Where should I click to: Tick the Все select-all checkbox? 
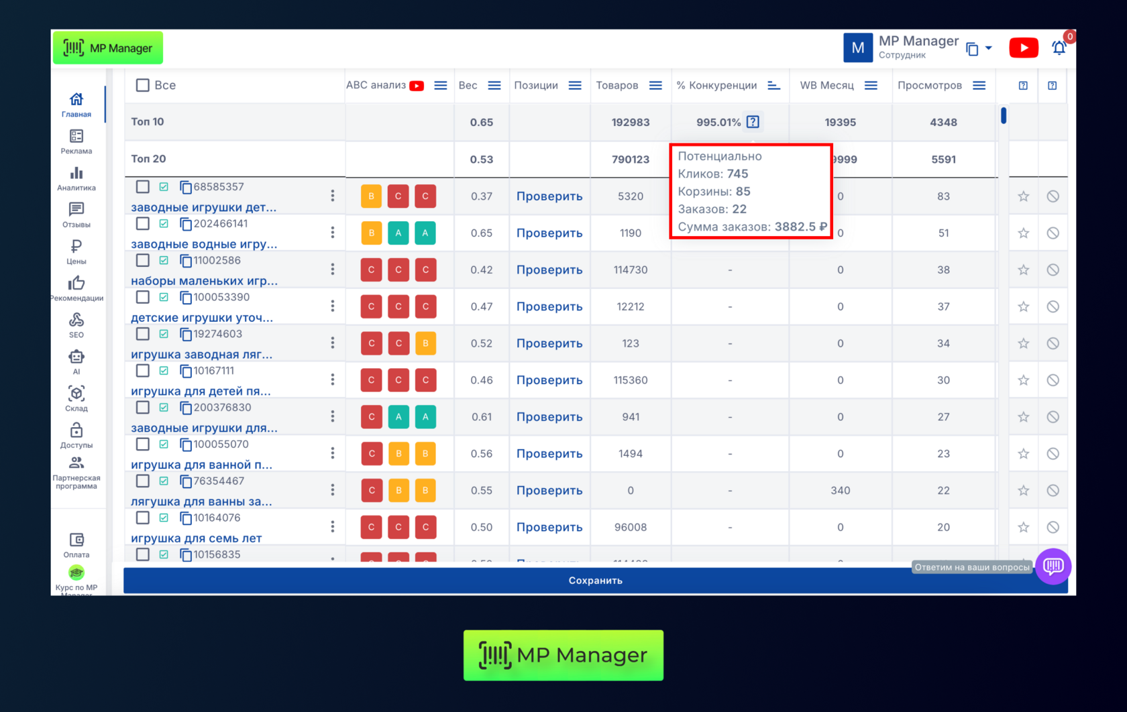(x=143, y=85)
